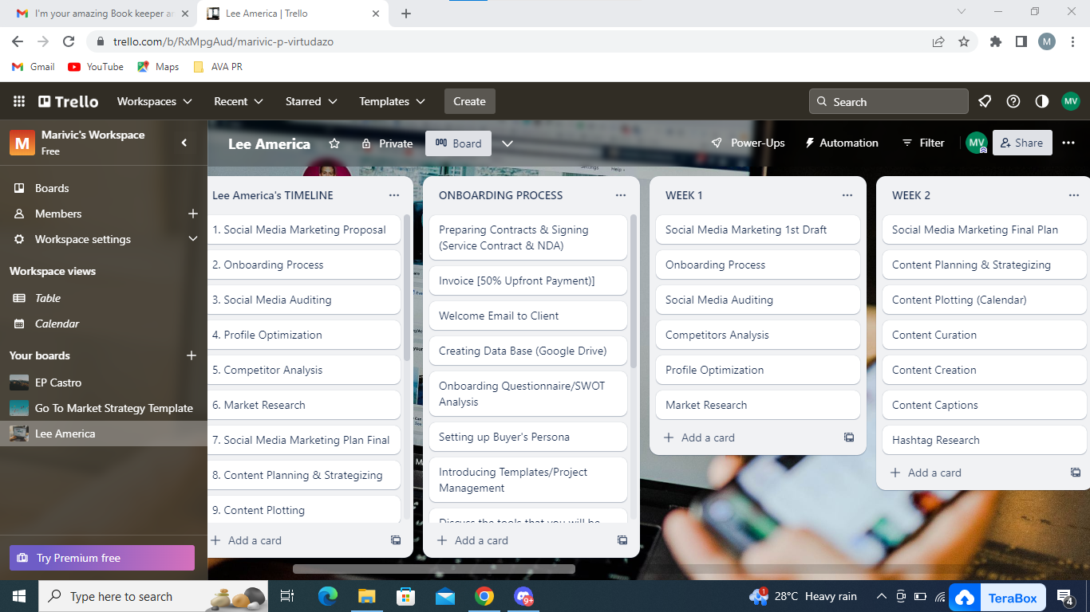Open the Board view switcher button
Viewport: 1090px width, 612px height.
[458, 143]
